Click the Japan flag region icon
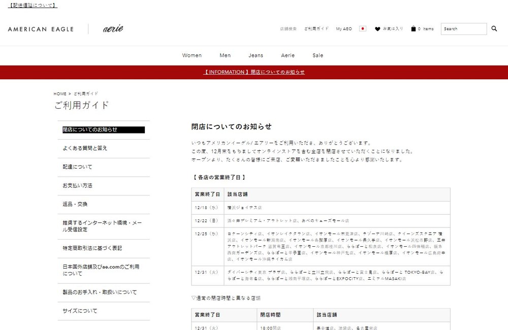508x330 pixels. click(362, 29)
